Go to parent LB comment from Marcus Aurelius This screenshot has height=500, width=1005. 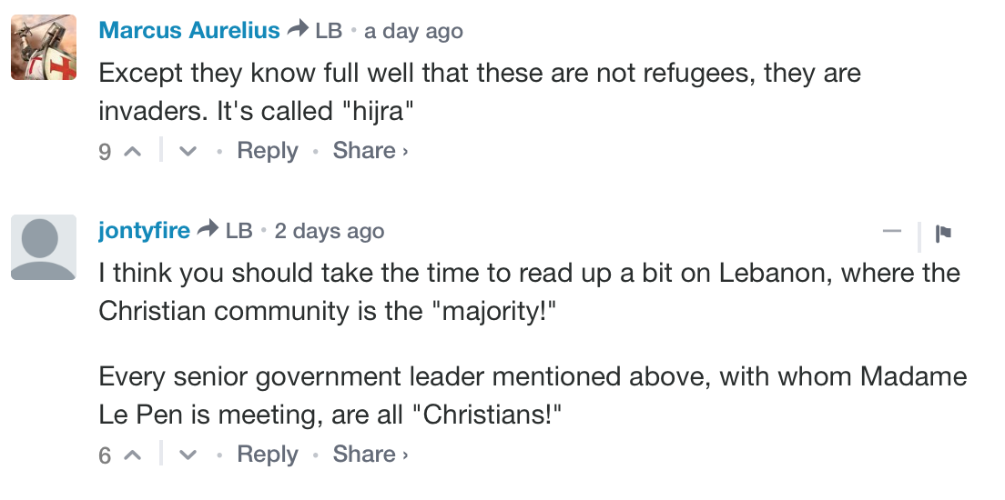(329, 31)
